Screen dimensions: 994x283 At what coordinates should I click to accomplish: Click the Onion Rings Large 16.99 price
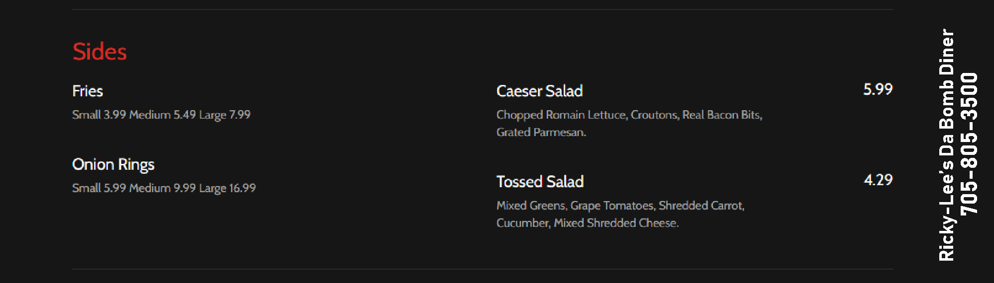click(227, 188)
